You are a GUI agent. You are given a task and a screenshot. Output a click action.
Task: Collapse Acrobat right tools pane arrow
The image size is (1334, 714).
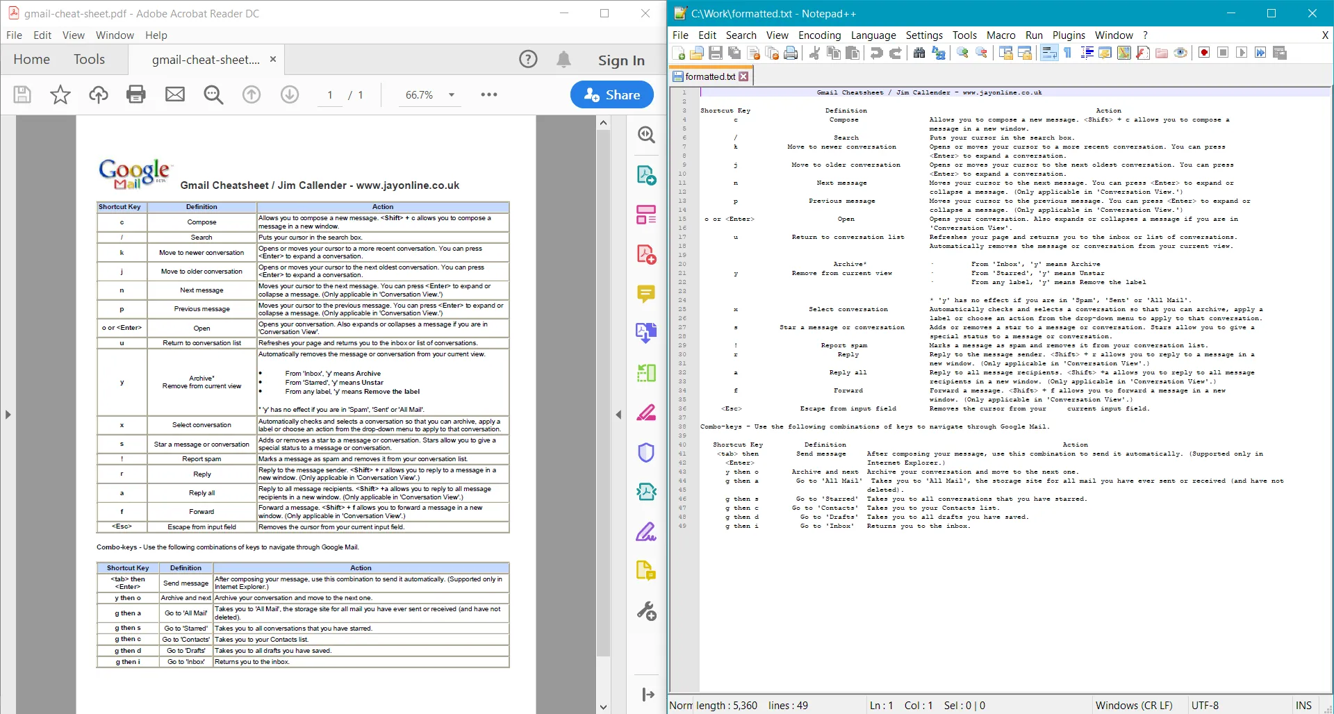618,415
